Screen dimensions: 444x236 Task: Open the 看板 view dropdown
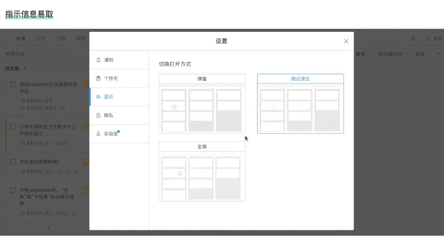[363, 54]
